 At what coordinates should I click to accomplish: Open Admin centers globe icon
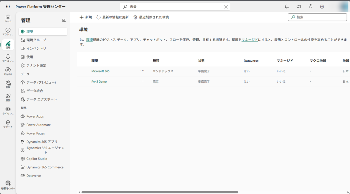click(x=8, y=185)
